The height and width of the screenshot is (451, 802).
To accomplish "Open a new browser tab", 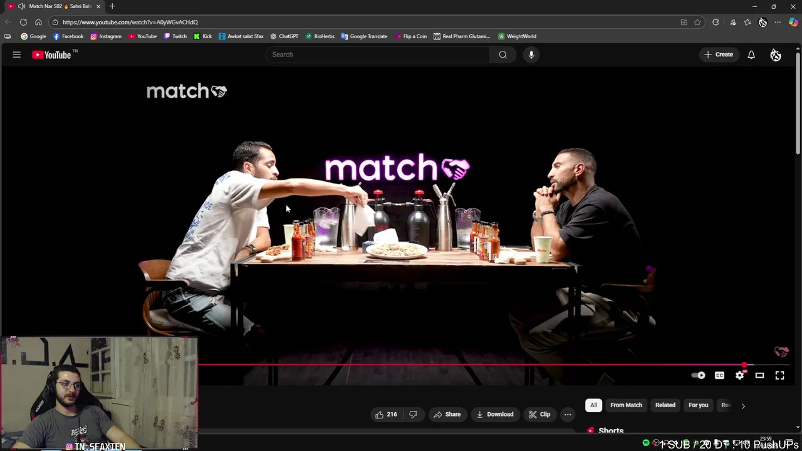I will 112,6.
